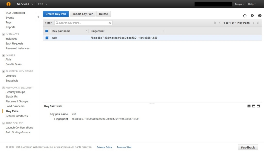Go to previous page of key pairs
Viewport: 264px width, 152px height.
point(220,23)
